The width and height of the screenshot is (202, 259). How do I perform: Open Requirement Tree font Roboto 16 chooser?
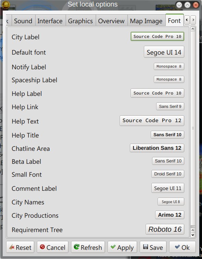pos(165,229)
